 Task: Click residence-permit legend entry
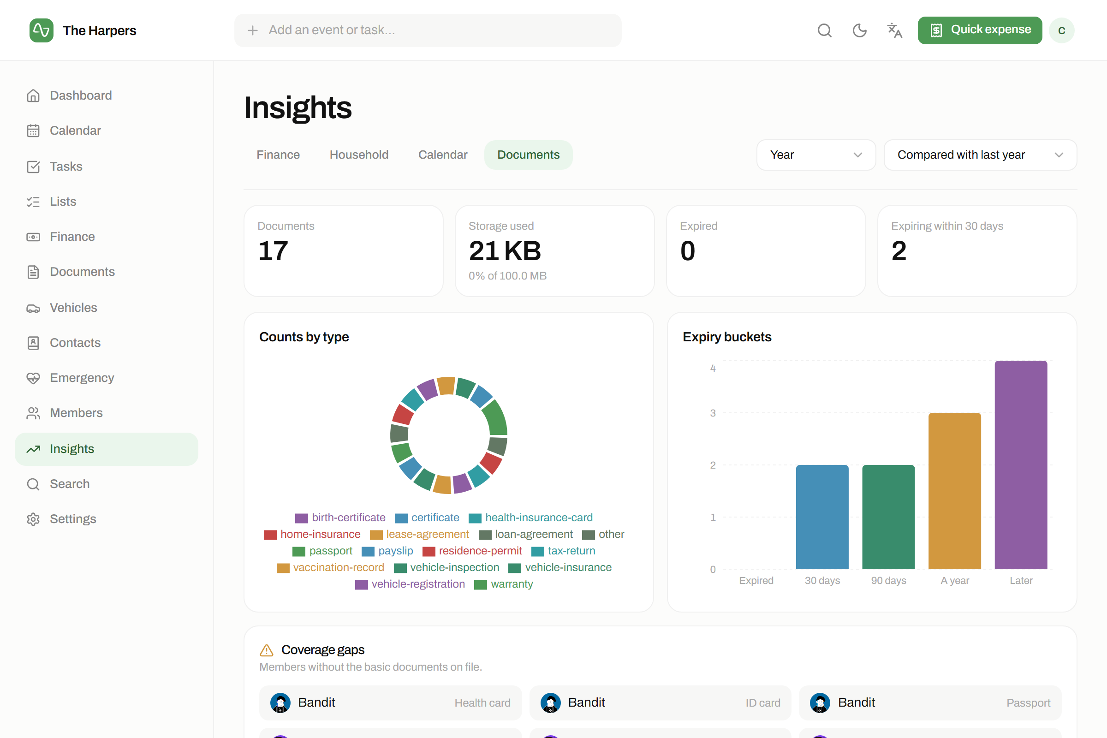(472, 551)
